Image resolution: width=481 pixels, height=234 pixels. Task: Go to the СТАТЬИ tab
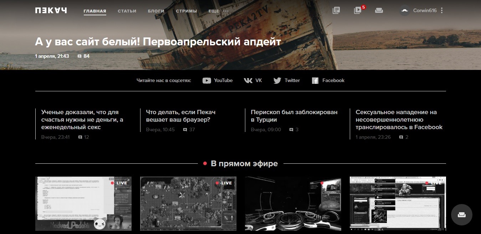coord(127,11)
